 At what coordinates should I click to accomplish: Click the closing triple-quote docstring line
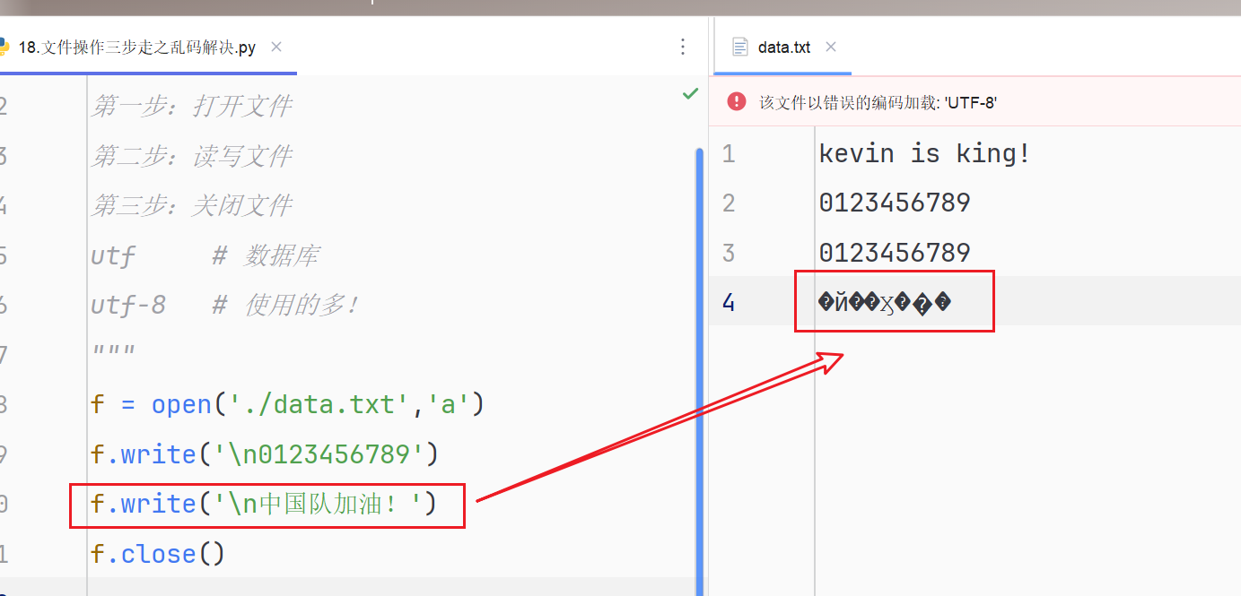(113, 351)
